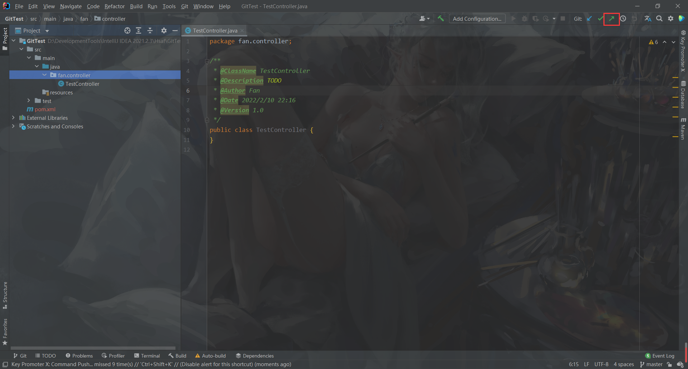Toggle the Database tool window side tab
The width and height of the screenshot is (688, 369).
tap(683, 95)
